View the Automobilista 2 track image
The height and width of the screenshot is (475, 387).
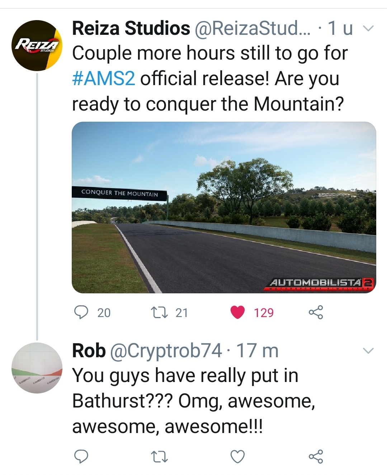(224, 208)
